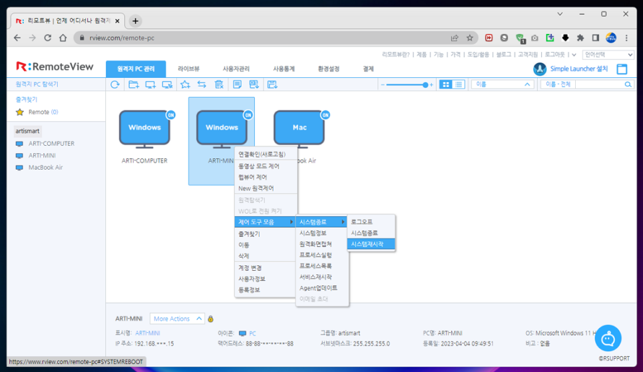The width and height of the screenshot is (643, 372).
Task: Open the browser extensions puzzle icon
Action: point(580,38)
